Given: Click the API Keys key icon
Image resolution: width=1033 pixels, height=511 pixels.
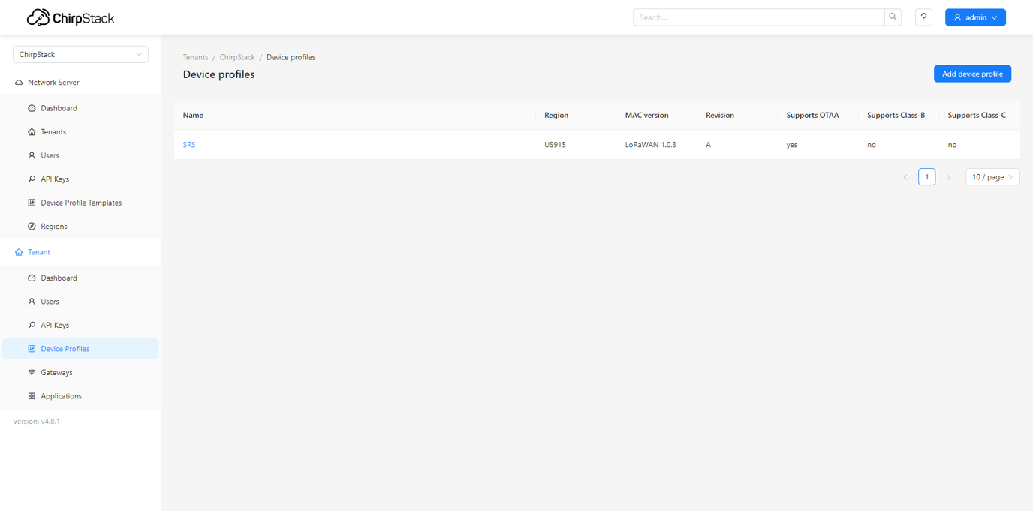Looking at the screenshot, I should (31, 179).
